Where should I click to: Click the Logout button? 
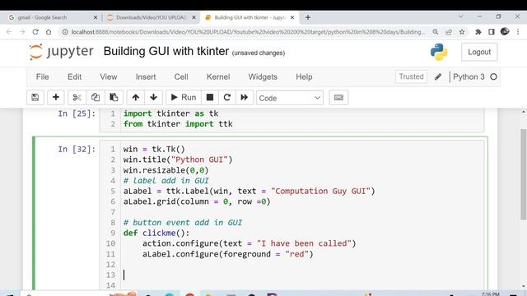[x=479, y=52]
